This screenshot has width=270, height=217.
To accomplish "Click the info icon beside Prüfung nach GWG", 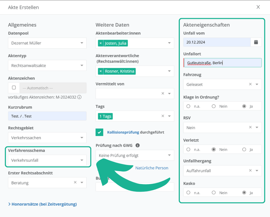I will click(x=137, y=145).
